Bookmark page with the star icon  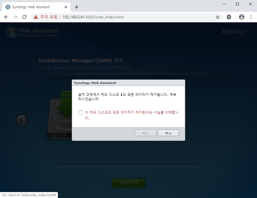coord(218,17)
